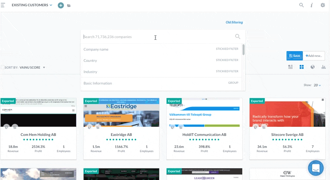This screenshot has width=330, height=180.
Task: Open the info icon in the top bar
Action: tap(312, 5)
